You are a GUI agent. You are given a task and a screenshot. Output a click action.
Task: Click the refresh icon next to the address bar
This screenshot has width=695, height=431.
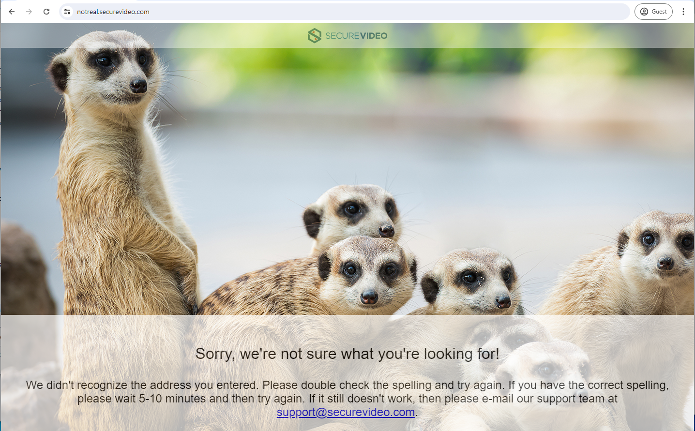[x=46, y=11]
